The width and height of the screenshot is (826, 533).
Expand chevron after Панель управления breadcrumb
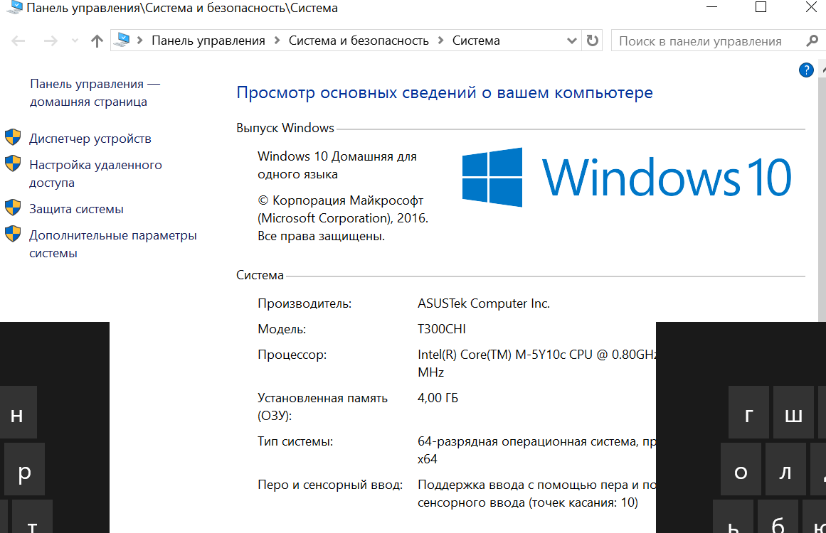pyautogui.click(x=277, y=41)
